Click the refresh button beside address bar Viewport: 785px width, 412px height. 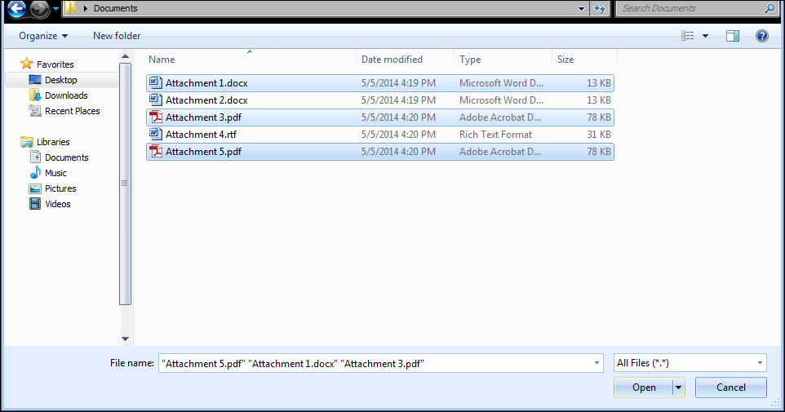[601, 9]
